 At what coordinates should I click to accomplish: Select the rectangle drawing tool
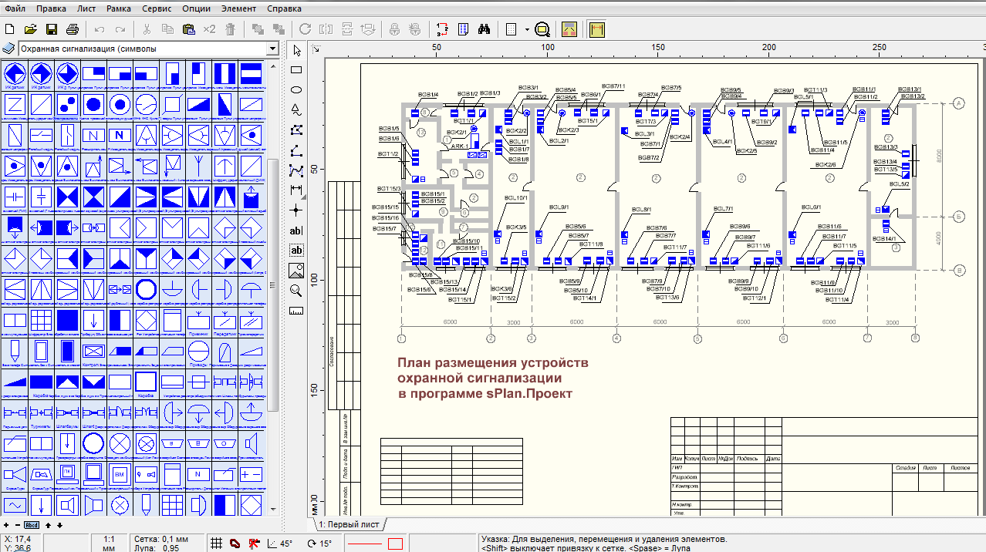(x=295, y=70)
